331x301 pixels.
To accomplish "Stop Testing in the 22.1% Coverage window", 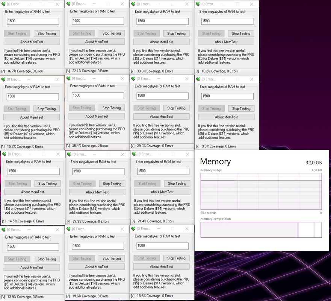I will click(x=112, y=33).
